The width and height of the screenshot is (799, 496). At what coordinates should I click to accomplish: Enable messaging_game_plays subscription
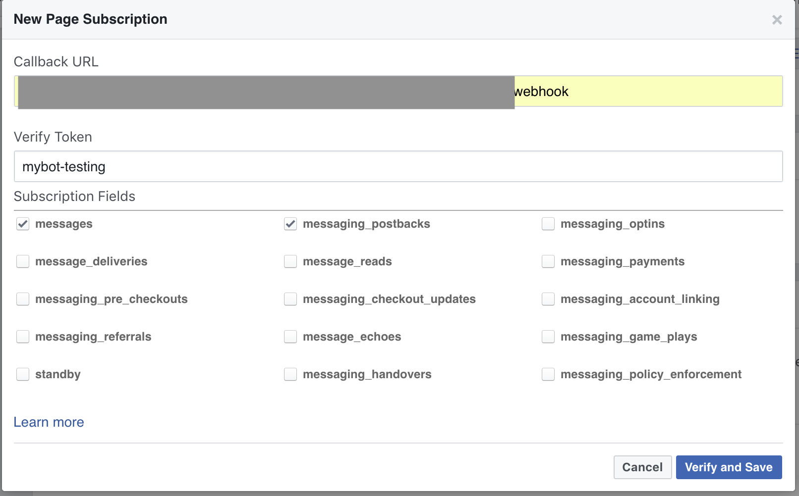click(548, 337)
